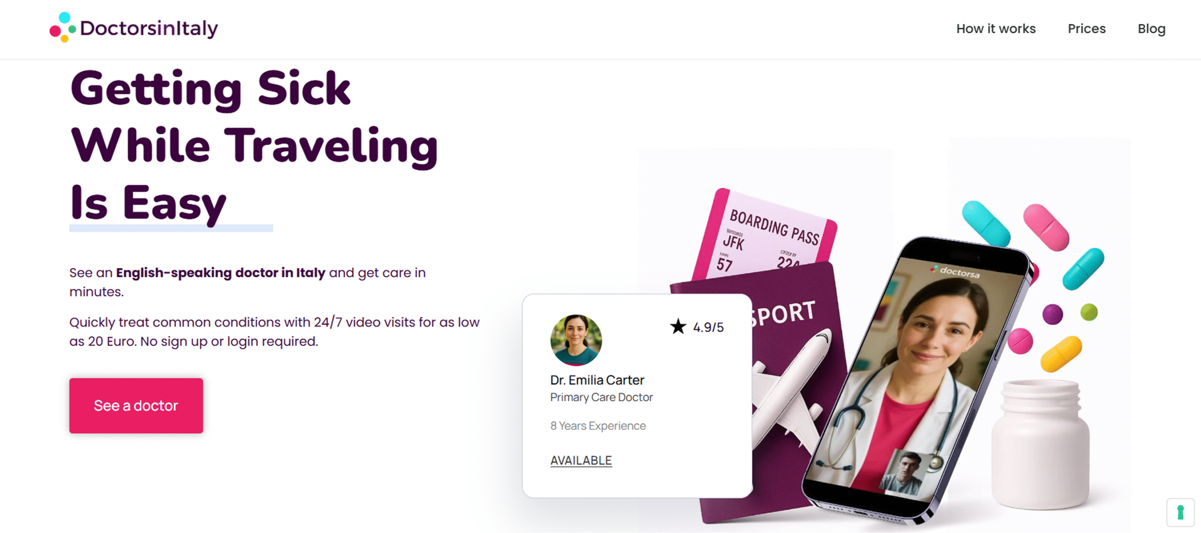The width and height of the screenshot is (1201, 533).
Task: Click the AVAILABLE link on doctor card
Action: pyautogui.click(x=581, y=460)
